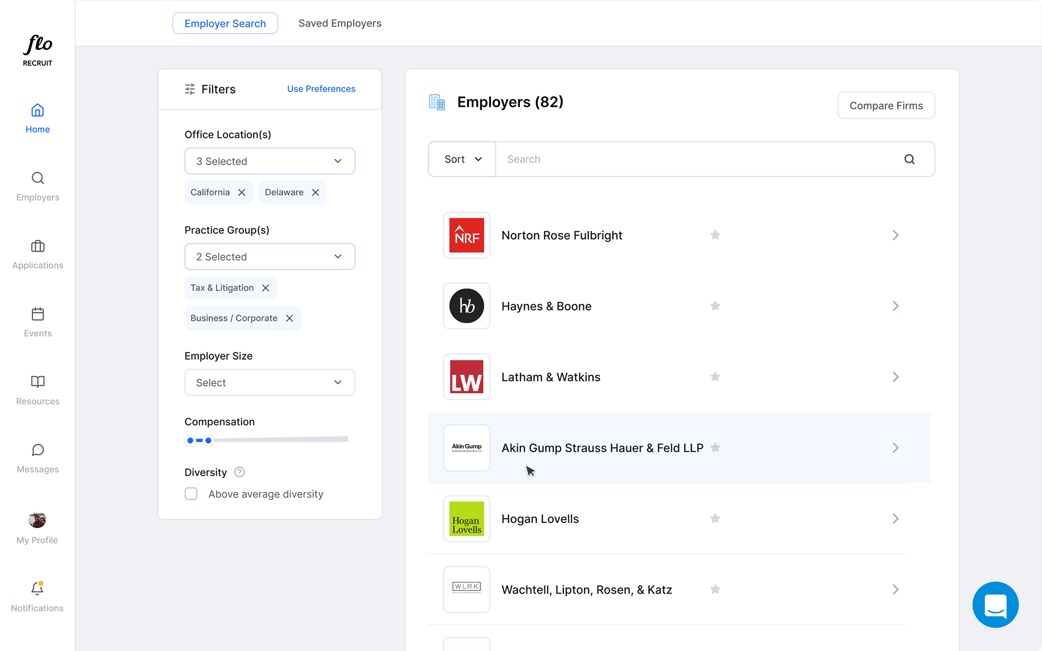Click the Compare Firms button
Viewport: 1042px width, 651px height.
tap(886, 105)
